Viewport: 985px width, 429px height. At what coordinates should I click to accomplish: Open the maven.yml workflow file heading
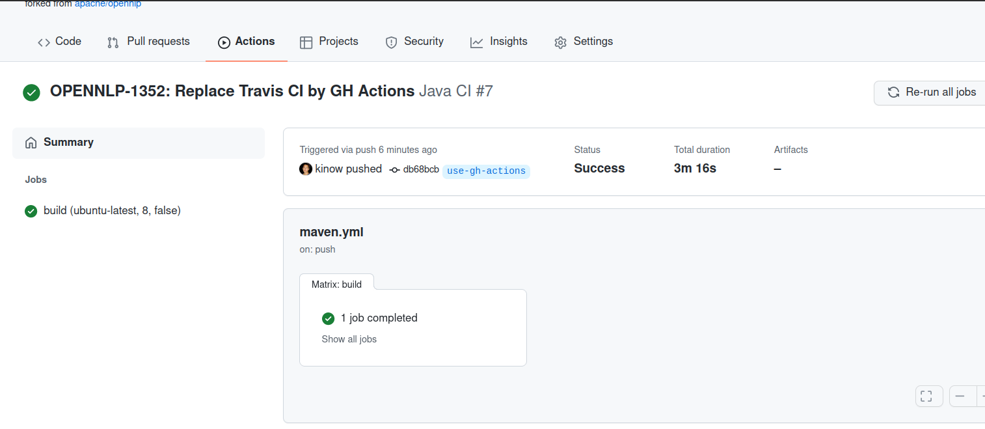click(x=331, y=232)
